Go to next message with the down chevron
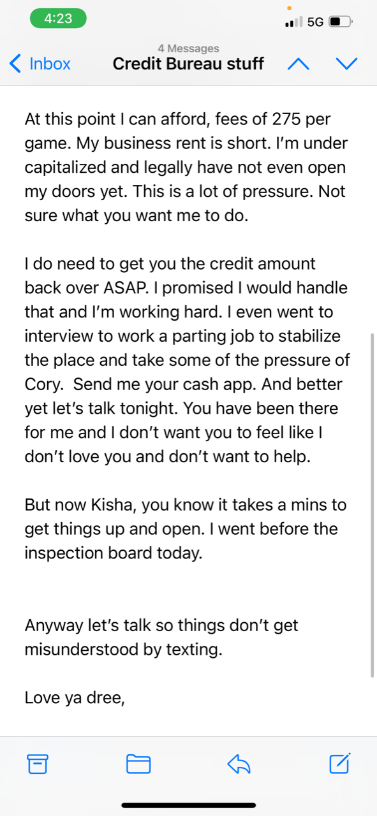 346,64
